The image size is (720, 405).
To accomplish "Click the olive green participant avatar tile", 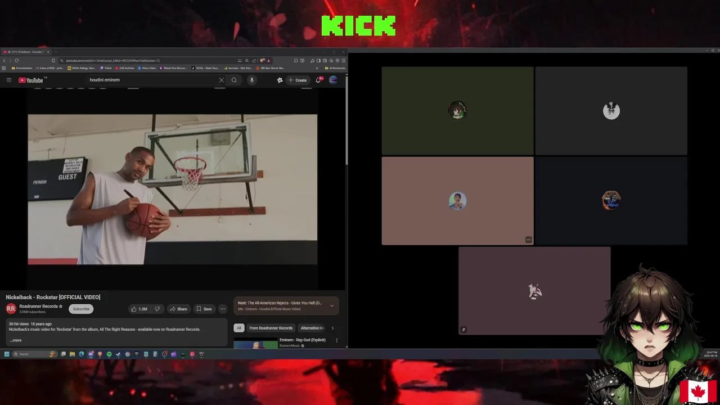I will pyautogui.click(x=457, y=110).
